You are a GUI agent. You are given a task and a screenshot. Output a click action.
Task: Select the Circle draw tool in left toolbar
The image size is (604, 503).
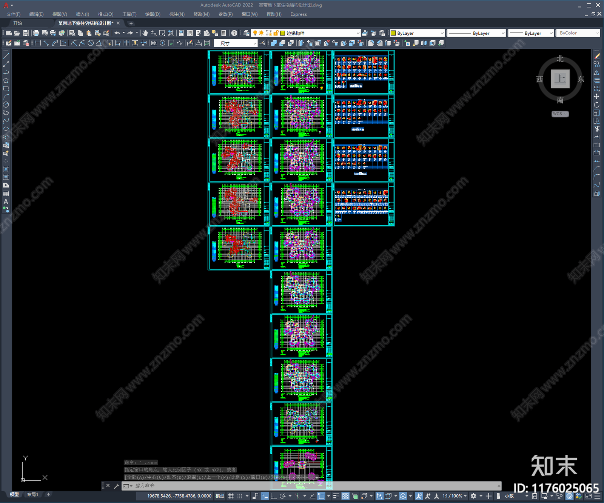tap(6, 105)
